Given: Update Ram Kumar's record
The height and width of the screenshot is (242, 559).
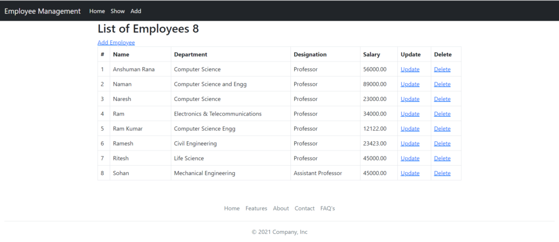Looking at the screenshot, I should pyautogui.click(x=410, y=129).
